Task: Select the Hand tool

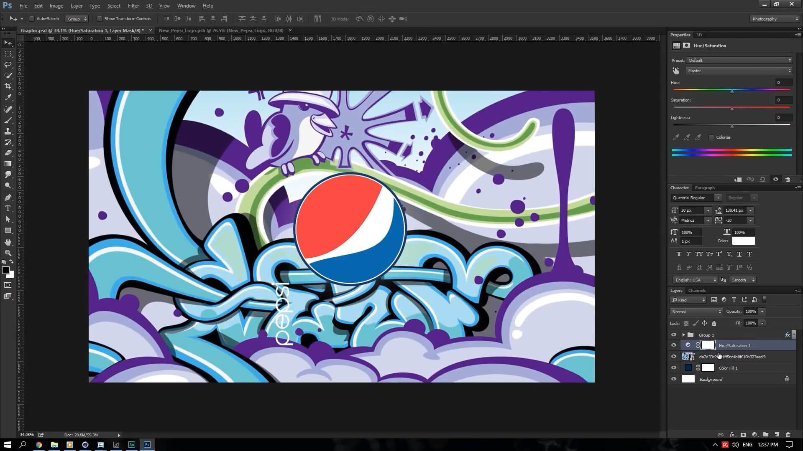Action: tap(8, 242)
